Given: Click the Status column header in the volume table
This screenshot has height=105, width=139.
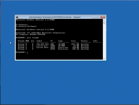Looking at the screenshot, I should pyautogui.click(x=84, y=41).
